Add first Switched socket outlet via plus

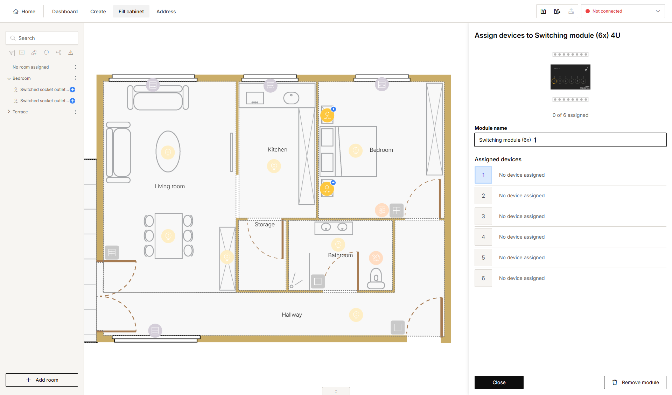point(72,90)
